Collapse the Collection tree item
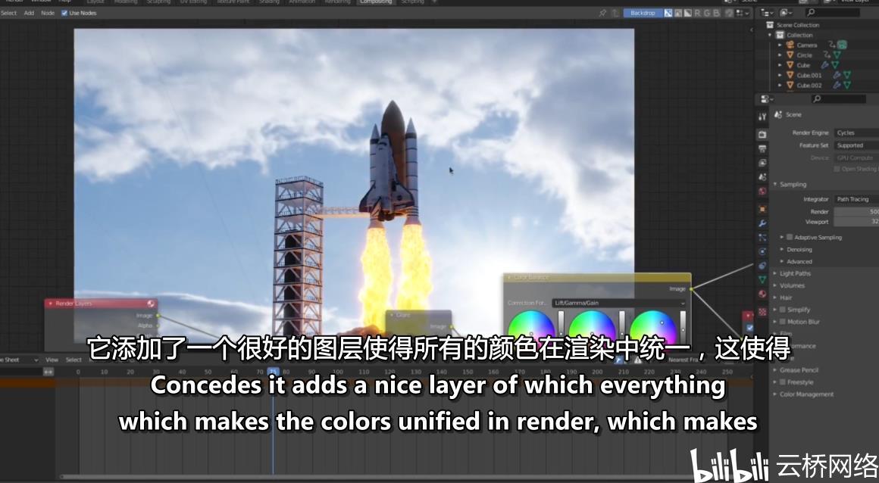The width and height of the screenshot is (879, 483). pyautogui.click(x=770, y=35)
